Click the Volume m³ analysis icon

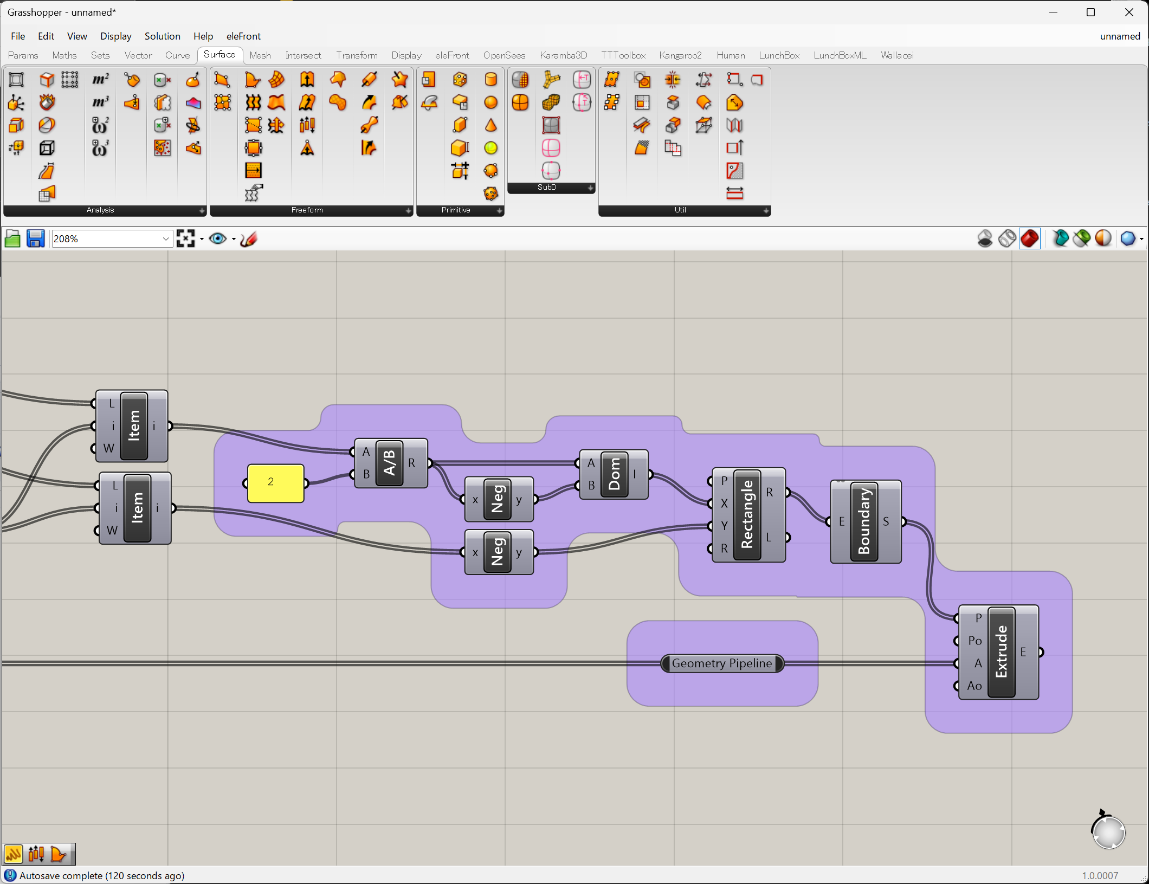tap(100, 102)
